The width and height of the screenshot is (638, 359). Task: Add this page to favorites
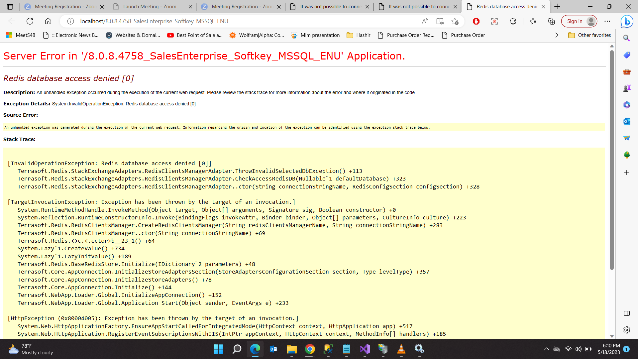click(455, 21)
